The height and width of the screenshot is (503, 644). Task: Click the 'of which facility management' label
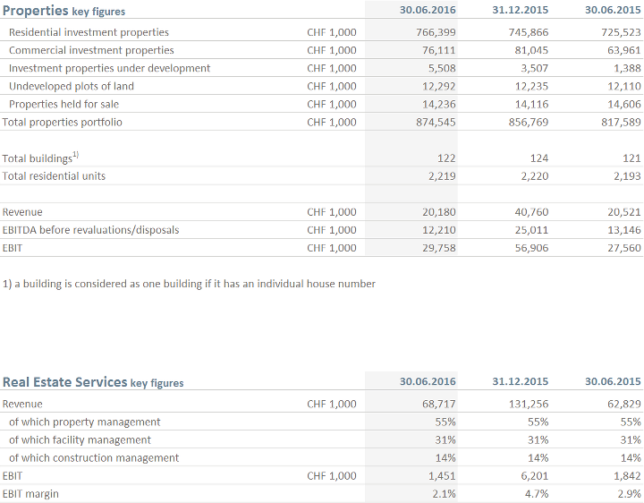click(x=80, y=439)
